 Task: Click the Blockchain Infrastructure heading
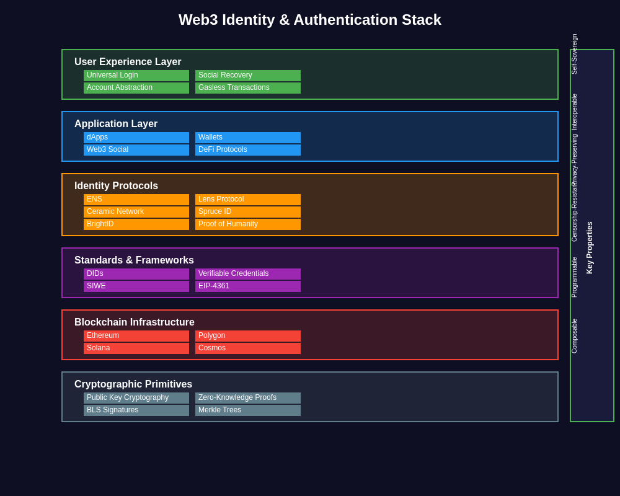pyautogui.click(x=135, y=322)
